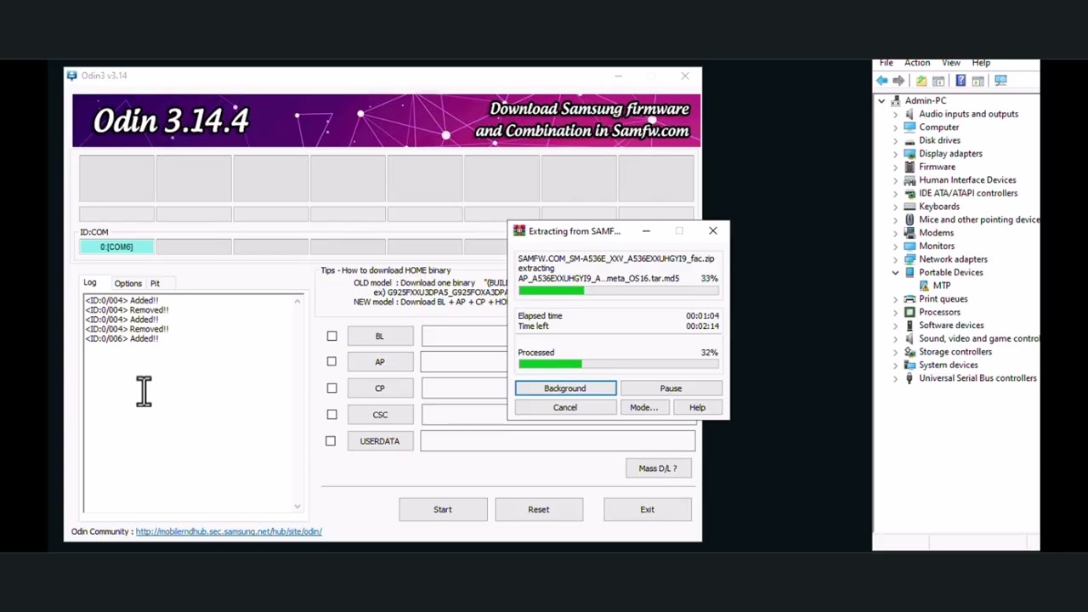
Task: Open the File menu in Device Manager
Action: pyautogui.click(x=887, y=63)
